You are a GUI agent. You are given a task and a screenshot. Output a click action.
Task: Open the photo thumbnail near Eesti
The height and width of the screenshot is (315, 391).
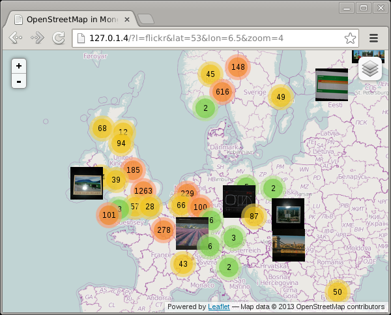coord(331,85)
